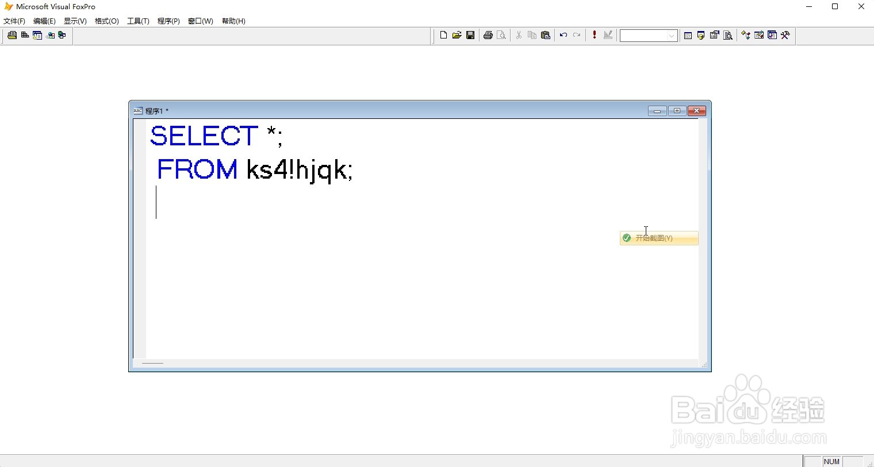
Task: Open the 程序(P) menu
Action: [x=168, y=21]
